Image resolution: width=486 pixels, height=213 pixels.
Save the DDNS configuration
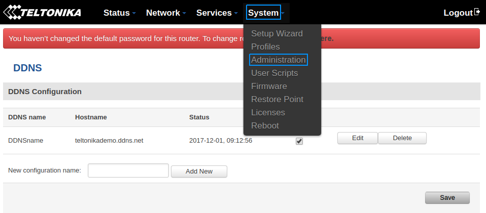click(447, 198)
